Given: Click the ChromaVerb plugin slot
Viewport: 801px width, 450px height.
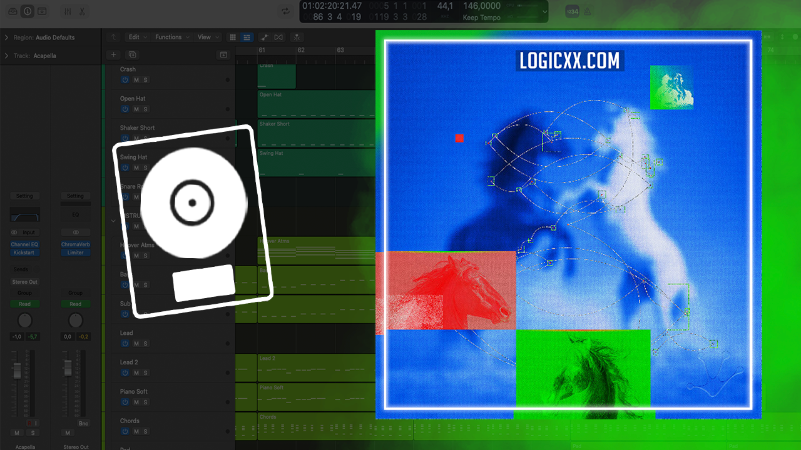Looking at the screenshot, I should (x=75, y=244).
